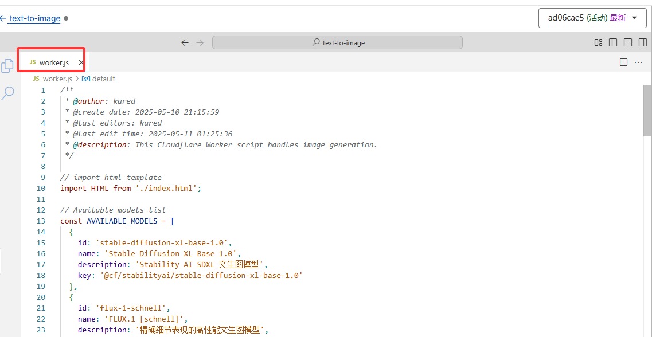Click line number 13 in the gutter
This screenshot has width=652, height=337.
[41, 221]
